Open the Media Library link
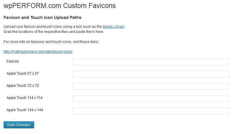 [x=113, y=27]
